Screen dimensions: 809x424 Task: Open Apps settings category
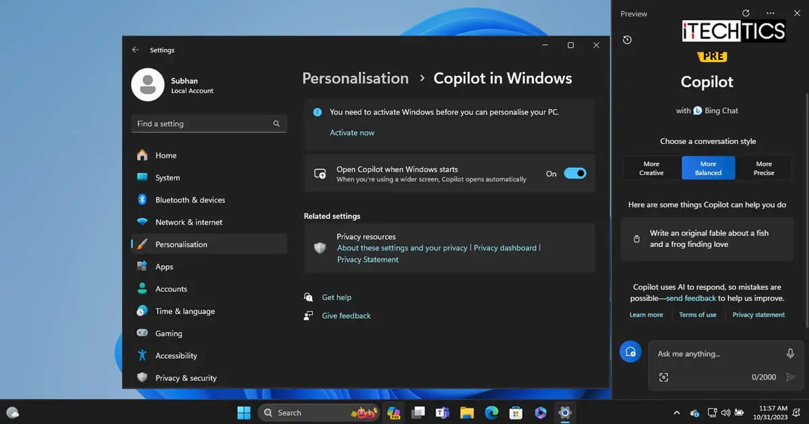209,267
